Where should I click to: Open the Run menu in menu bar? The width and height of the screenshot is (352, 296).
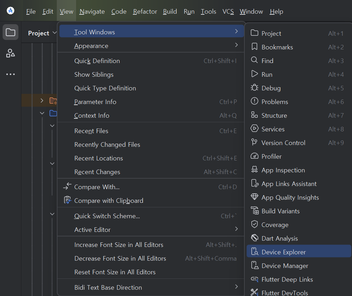pyautogui.click(x=189, y=12)
